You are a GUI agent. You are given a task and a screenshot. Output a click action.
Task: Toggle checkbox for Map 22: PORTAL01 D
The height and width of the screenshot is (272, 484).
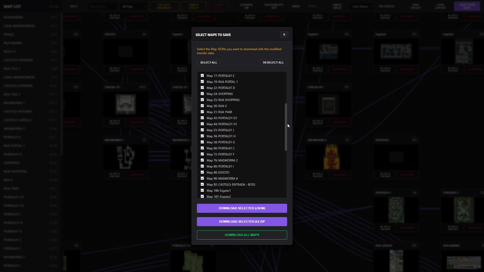tap(202, 88)
